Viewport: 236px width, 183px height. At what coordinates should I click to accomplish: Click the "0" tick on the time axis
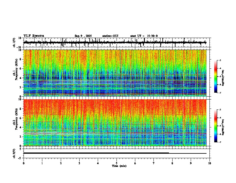pos(24,163)
